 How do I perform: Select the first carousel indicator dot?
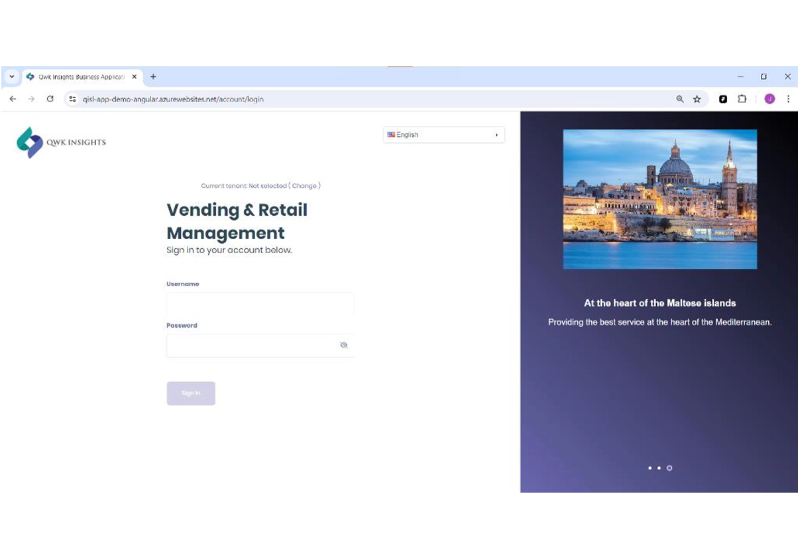pos(650,468)
